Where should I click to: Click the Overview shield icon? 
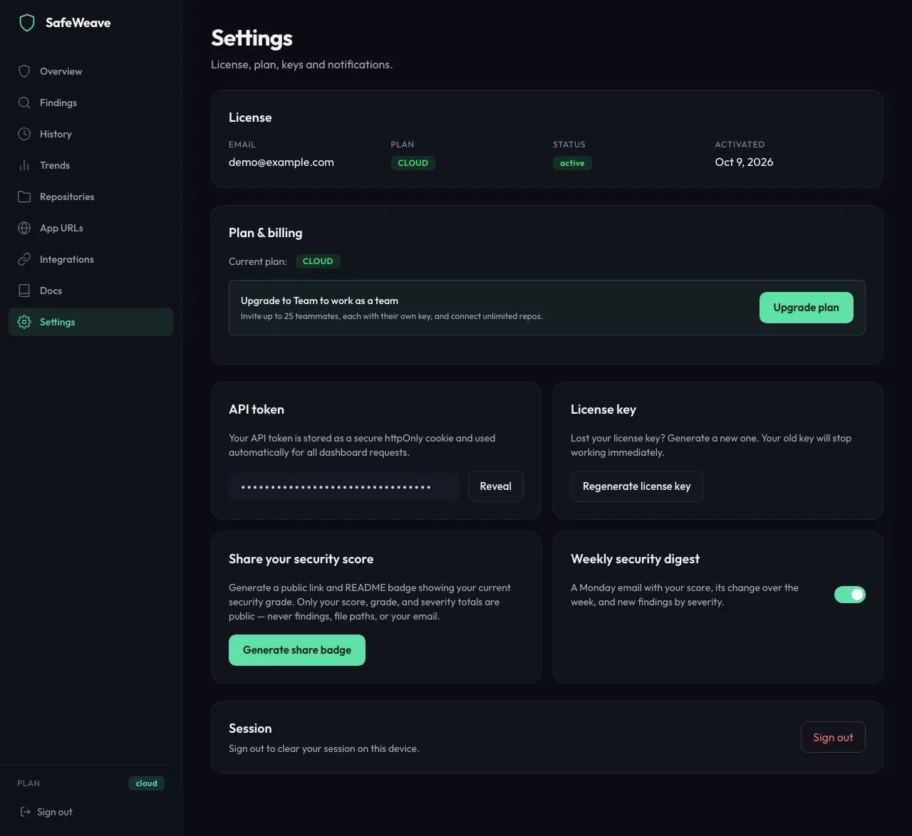[24, 71]
